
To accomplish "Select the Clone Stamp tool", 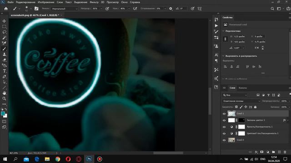I will (4, 54).
